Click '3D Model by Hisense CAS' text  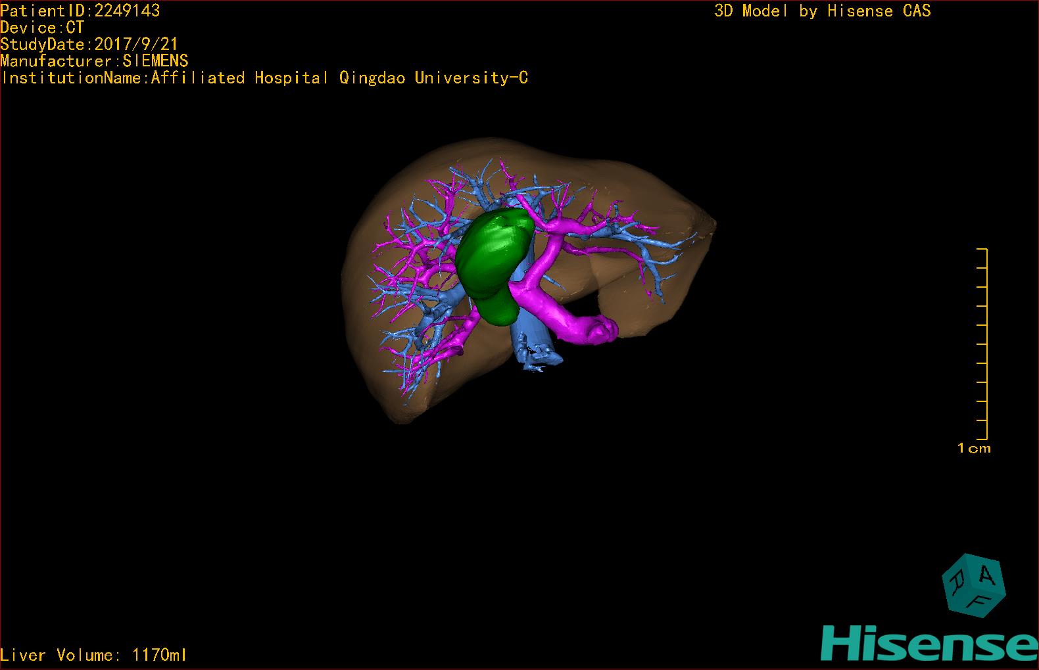point(823,11)
